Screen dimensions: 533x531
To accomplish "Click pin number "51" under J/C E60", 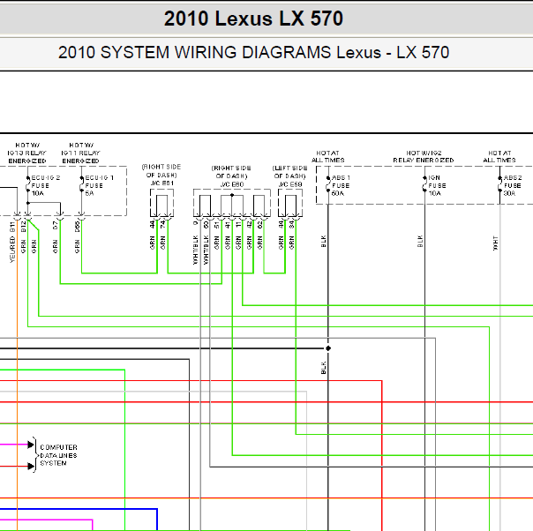I will (x=217, y=225).
